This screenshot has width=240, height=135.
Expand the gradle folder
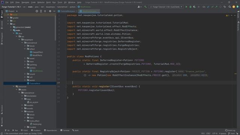[8, 18]
